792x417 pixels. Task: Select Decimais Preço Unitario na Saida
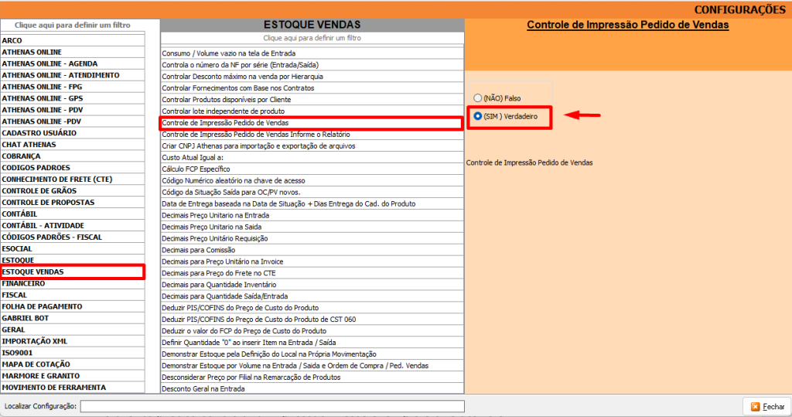pos(312,227)
